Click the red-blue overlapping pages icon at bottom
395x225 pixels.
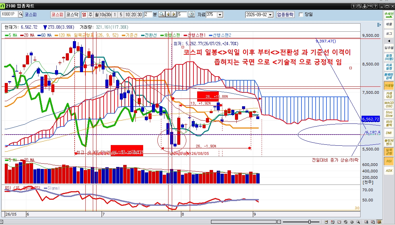coord(333,222)
